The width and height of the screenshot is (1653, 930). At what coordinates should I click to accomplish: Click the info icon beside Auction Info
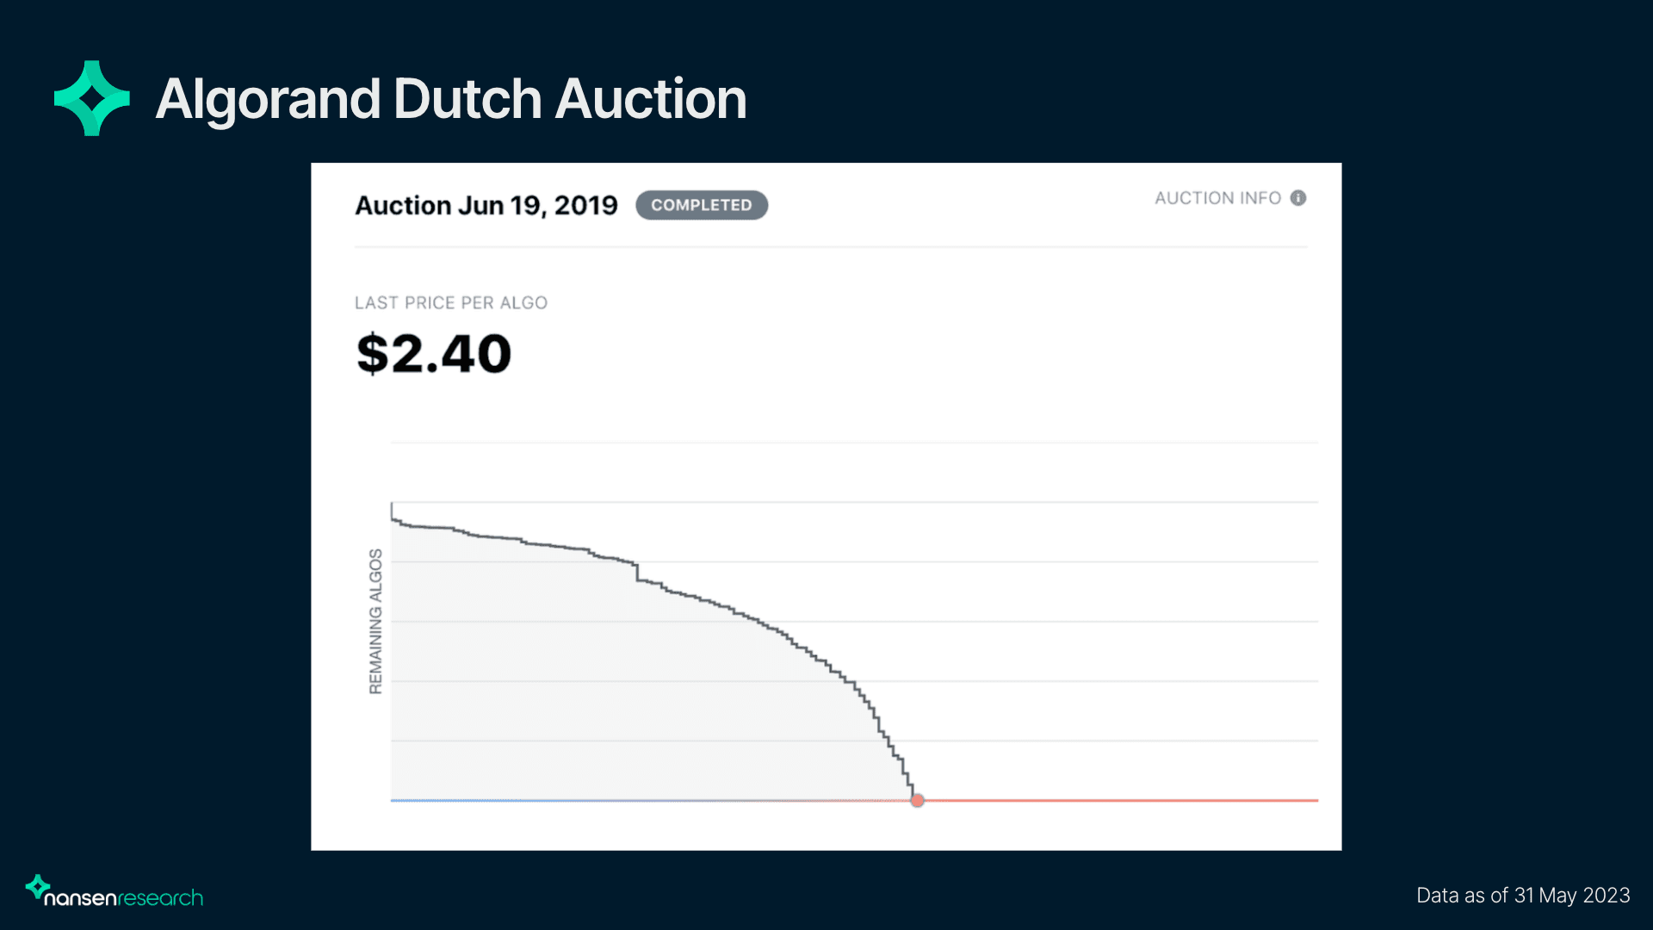coord(1298,198)
